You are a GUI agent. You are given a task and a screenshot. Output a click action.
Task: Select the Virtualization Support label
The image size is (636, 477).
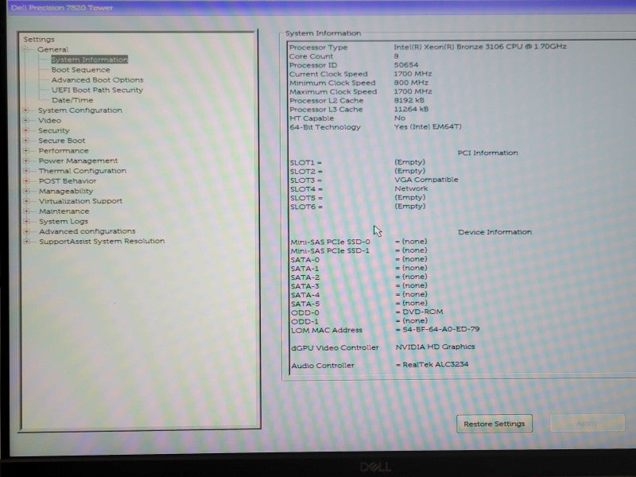(80, 201)
